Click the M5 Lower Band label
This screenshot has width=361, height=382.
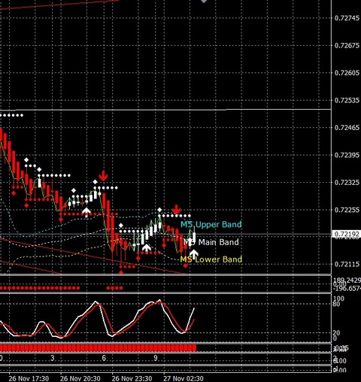coord(211,259)
